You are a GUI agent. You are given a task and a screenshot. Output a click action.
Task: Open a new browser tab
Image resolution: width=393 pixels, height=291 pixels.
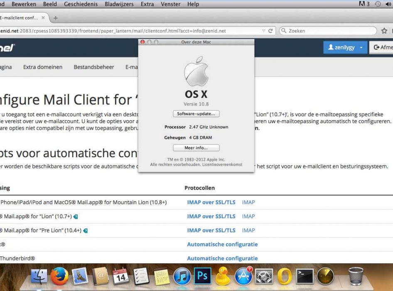click(x=56, y=18)
